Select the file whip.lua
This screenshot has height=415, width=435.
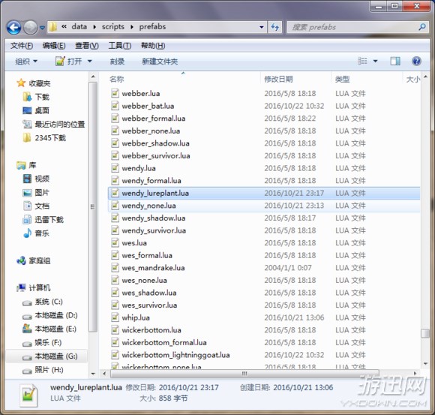click(x=136, y=317)
